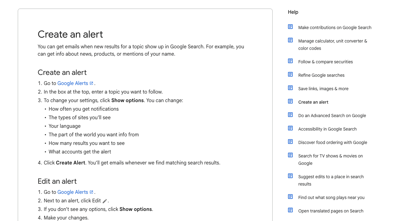Click external link icon in Create an alert section
Image resolution: width=404 pixels, height=221 pixels.
pos(91,83)
